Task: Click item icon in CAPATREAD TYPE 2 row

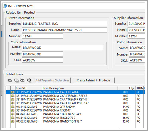Action: click(x=13, y=103)
